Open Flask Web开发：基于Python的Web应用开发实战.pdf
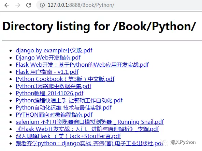The image size is (202, 151). 82,65
